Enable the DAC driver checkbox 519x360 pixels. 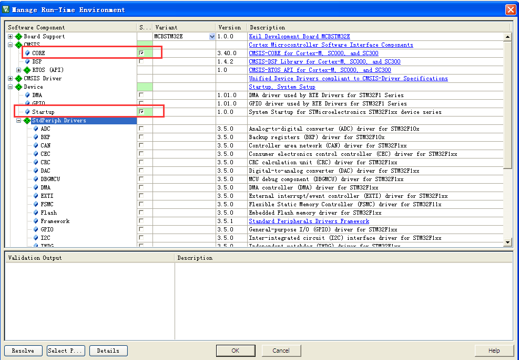(141, 171)
